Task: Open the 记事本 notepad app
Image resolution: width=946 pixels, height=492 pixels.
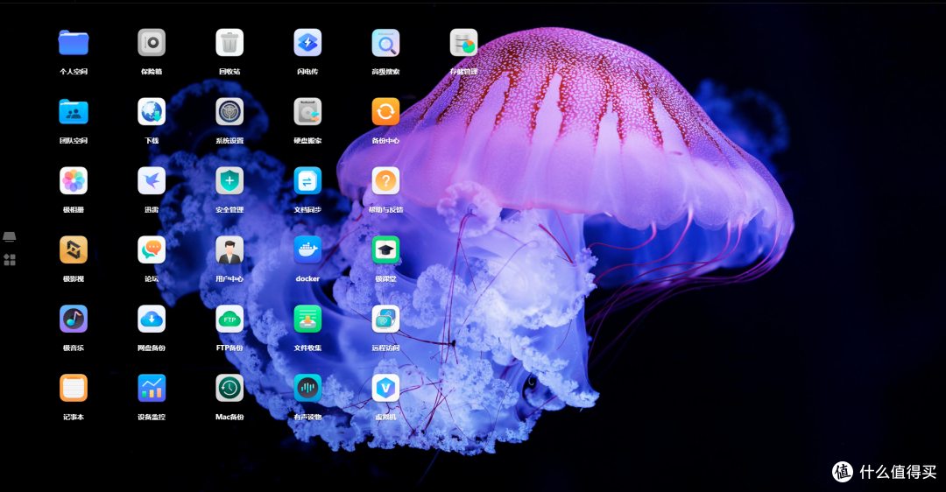Action: 74,389
